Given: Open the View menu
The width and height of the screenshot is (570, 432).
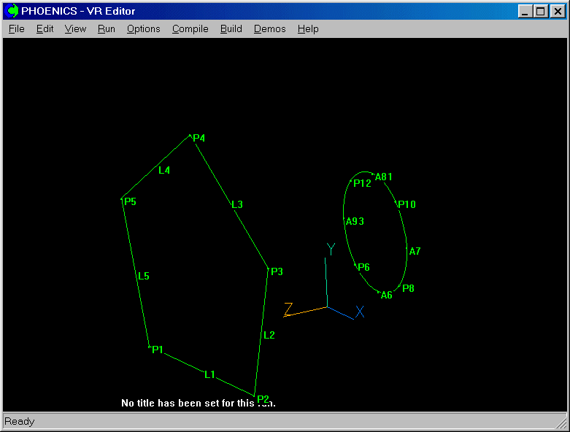Looking at the screenshot, I should click(75, 29).
